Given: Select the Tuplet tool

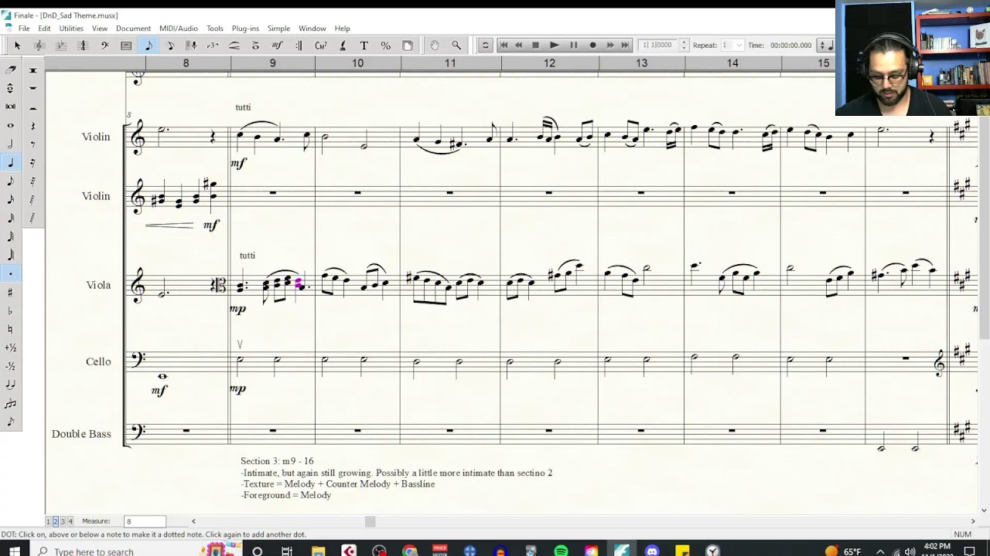Looking at the screenshot, I should pyautogui.click(x=213, y=46).
